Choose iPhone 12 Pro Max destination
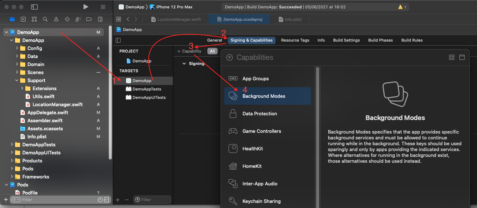Image resolution: width=477 pixels, height=208 pixels. pyautogui.click(x=171, y=7)
